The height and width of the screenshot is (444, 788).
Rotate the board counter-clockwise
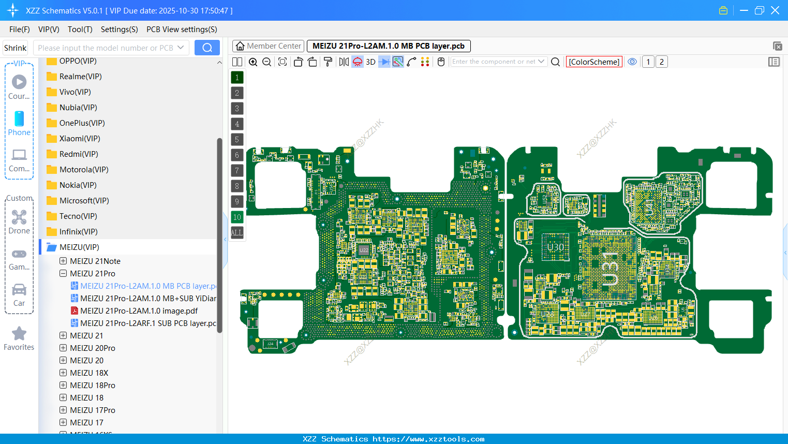point(298,62)
